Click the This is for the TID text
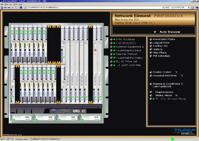The width and height of the screenshot is (199, 141). (x=127, y=19)
